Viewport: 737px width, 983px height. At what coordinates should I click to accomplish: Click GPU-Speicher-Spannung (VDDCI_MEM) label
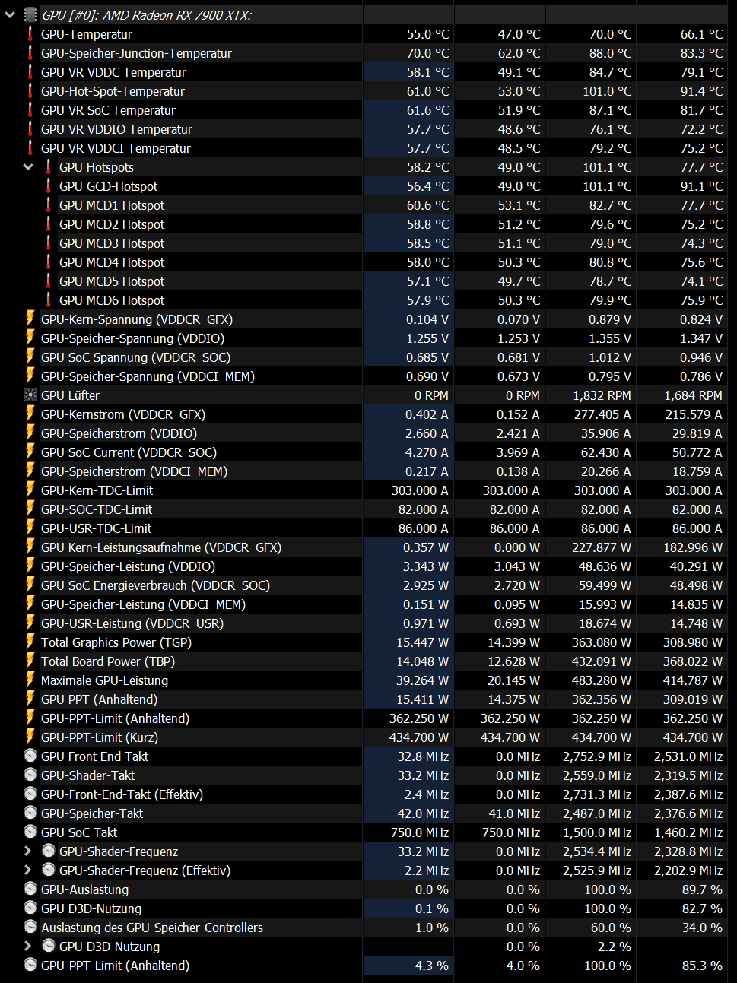(148, 376)
